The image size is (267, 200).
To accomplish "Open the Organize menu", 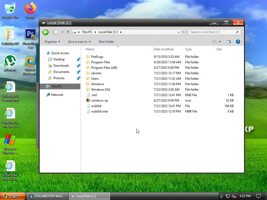I will click(52, 42).
